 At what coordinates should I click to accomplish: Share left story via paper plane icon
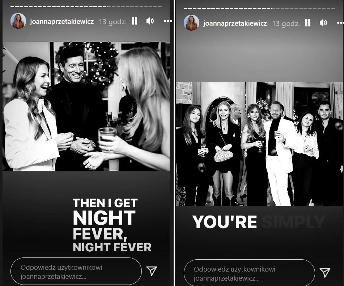click(x=152, y=271)
